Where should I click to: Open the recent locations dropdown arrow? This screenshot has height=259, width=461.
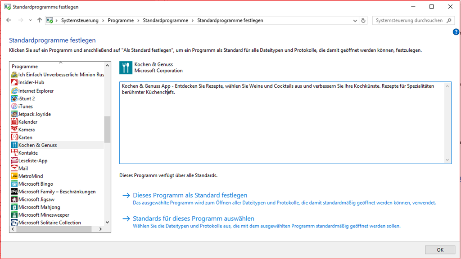pos(30,20)
